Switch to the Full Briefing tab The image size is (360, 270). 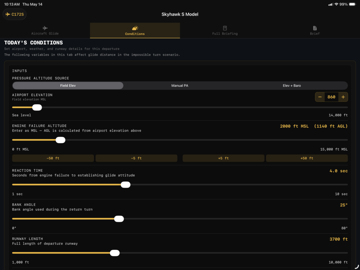(225, 30)
